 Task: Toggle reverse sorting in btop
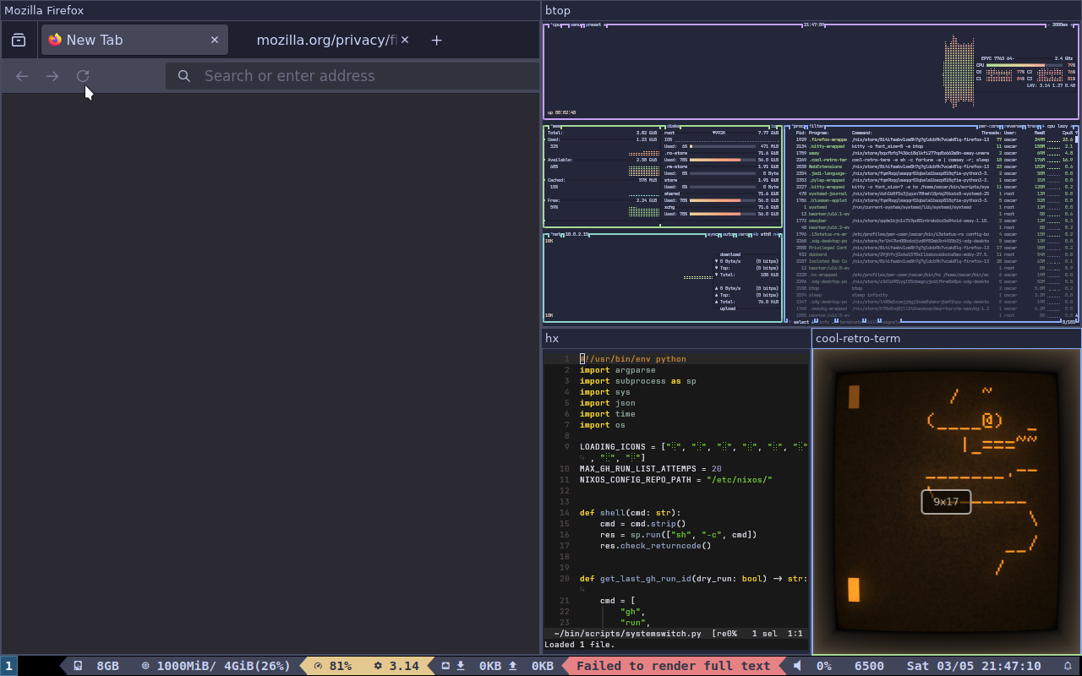click(1014, 126)
